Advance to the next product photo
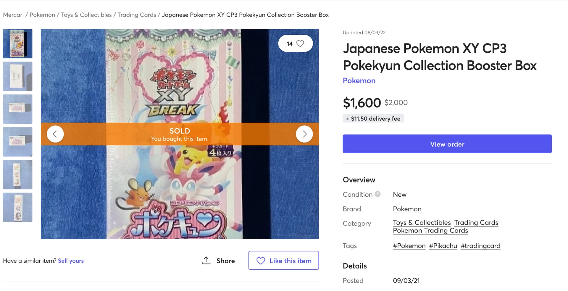The image size is (568, 291). tap(304, 134)
